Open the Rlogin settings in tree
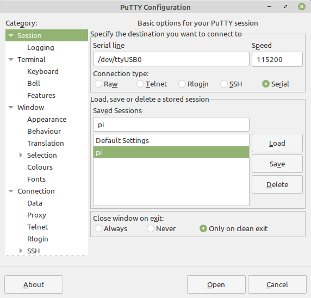 [38, 239]
